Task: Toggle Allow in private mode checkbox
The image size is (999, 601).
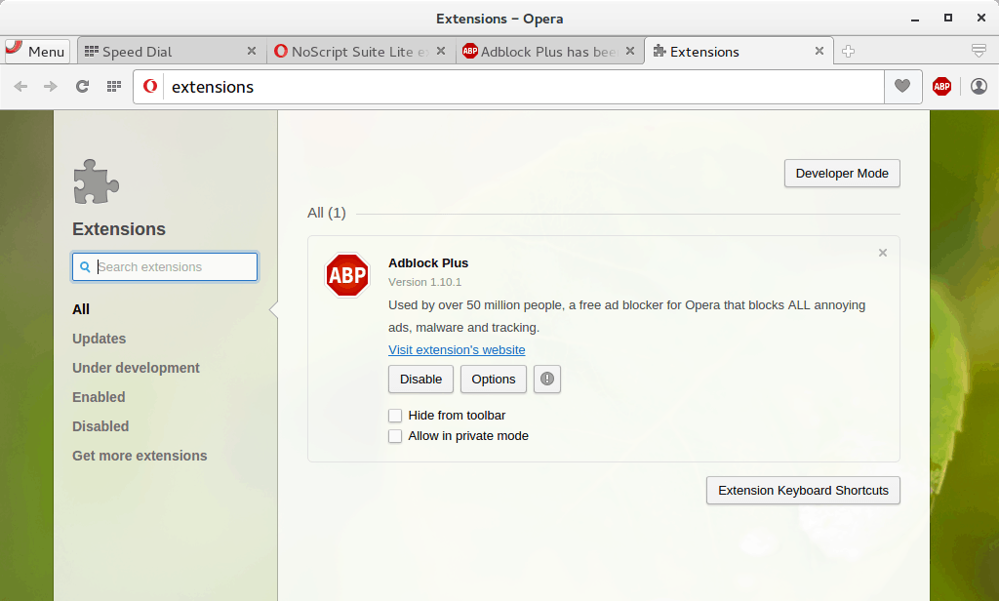Action: point(395,436)
